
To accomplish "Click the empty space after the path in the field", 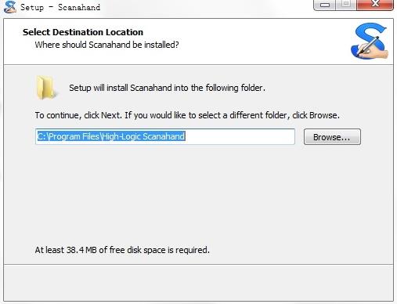I will (x=240, y=136).
